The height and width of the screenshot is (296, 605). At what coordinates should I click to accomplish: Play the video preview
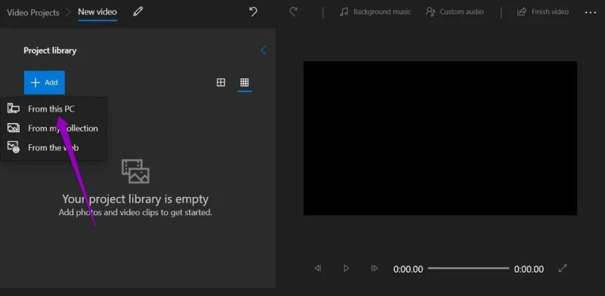(x=346, y=268)
